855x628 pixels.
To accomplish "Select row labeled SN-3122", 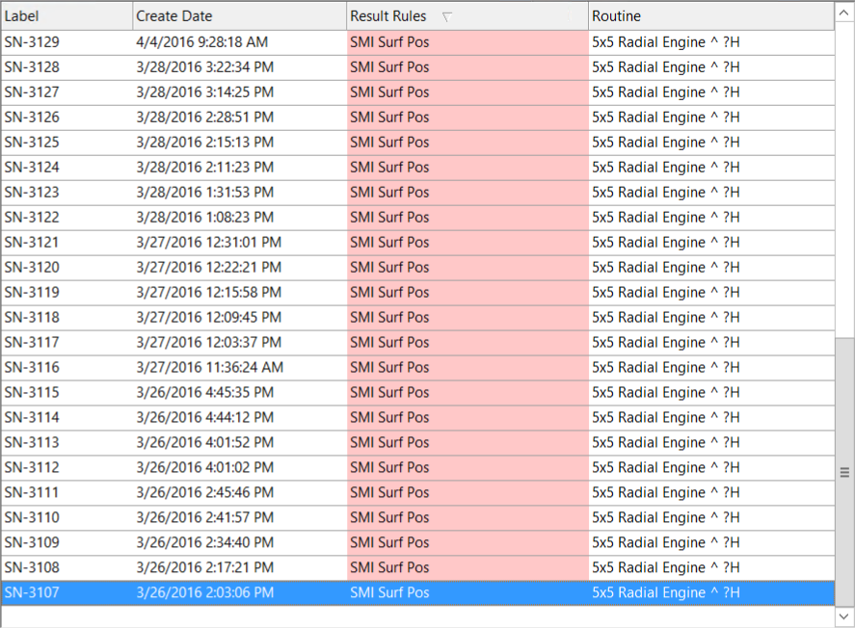I will [x=32, y=218].
